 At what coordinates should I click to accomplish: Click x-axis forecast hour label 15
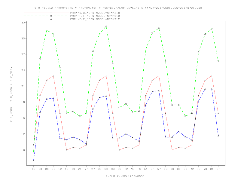coord(66,169)
